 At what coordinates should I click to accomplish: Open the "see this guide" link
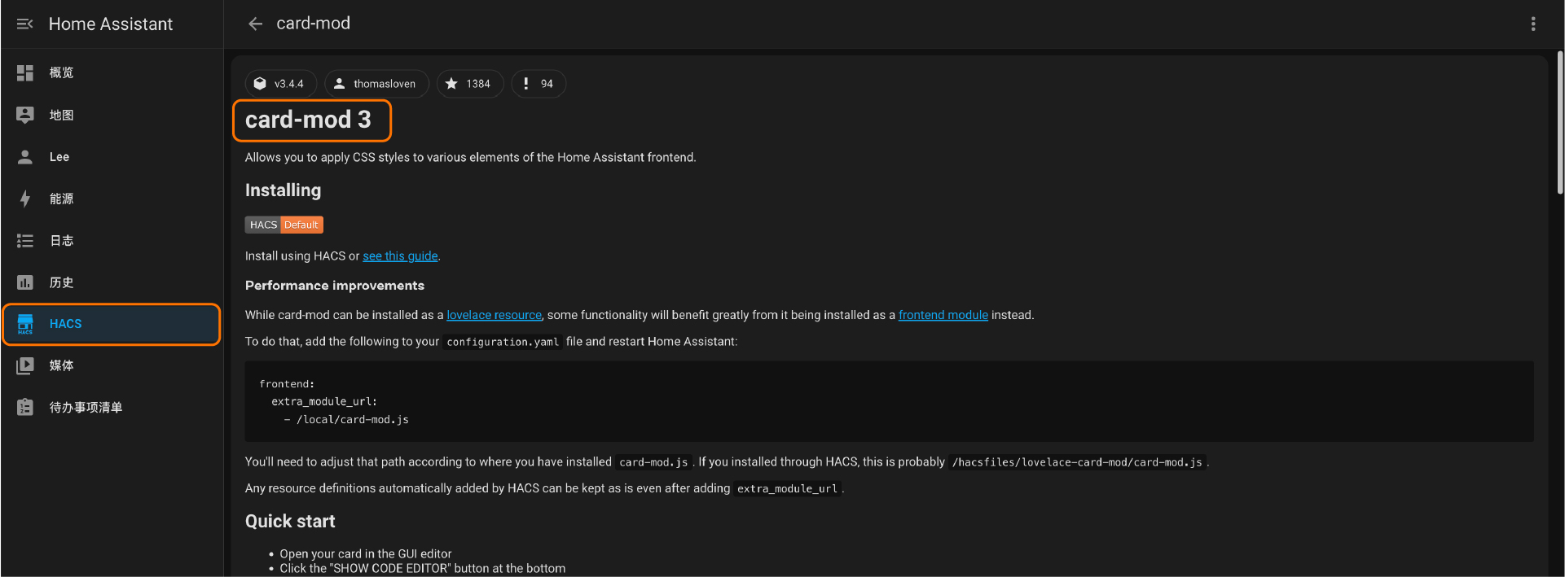(400, 256)
